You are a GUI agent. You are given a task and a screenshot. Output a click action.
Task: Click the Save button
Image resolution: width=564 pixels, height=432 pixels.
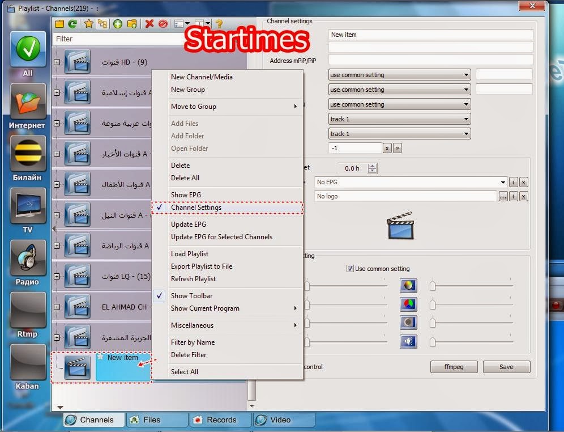tap(506, 367)
